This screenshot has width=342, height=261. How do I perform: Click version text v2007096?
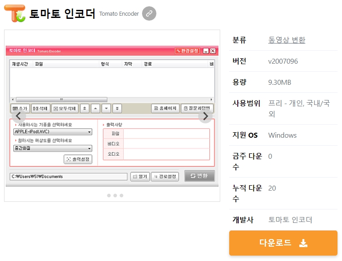(x=283, y=61)
